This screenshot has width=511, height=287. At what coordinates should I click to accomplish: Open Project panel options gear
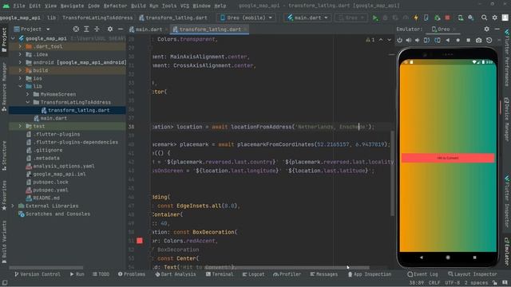coord(110,29)
